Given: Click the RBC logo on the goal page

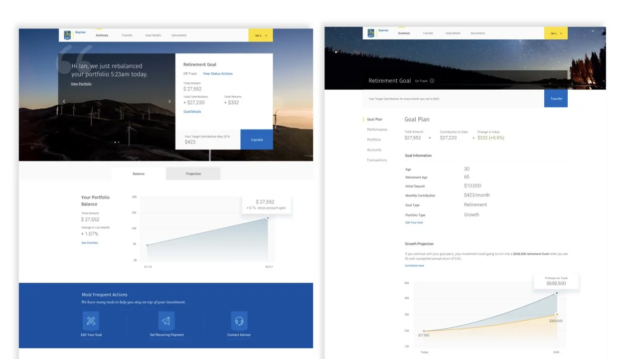Looking at the screenshot, I should pyautogui.click(x=371, y=33).
